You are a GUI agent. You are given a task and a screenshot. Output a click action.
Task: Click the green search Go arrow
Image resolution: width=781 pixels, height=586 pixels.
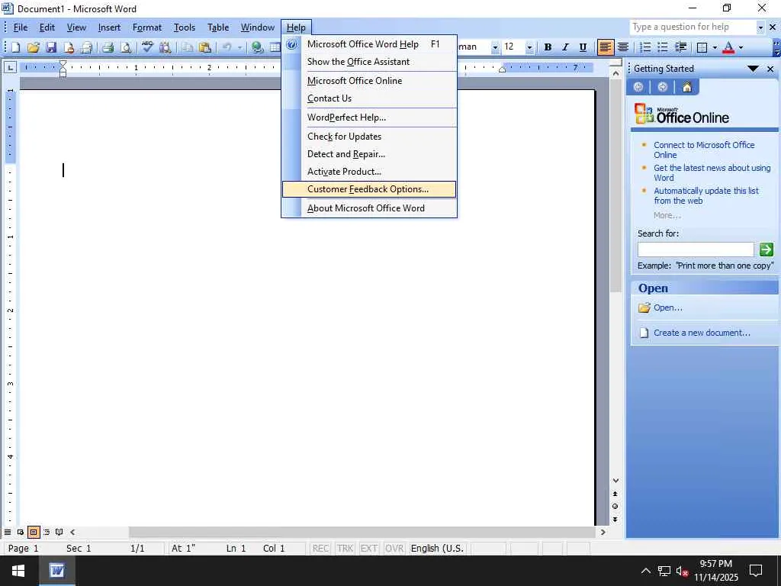pos(766,250)
